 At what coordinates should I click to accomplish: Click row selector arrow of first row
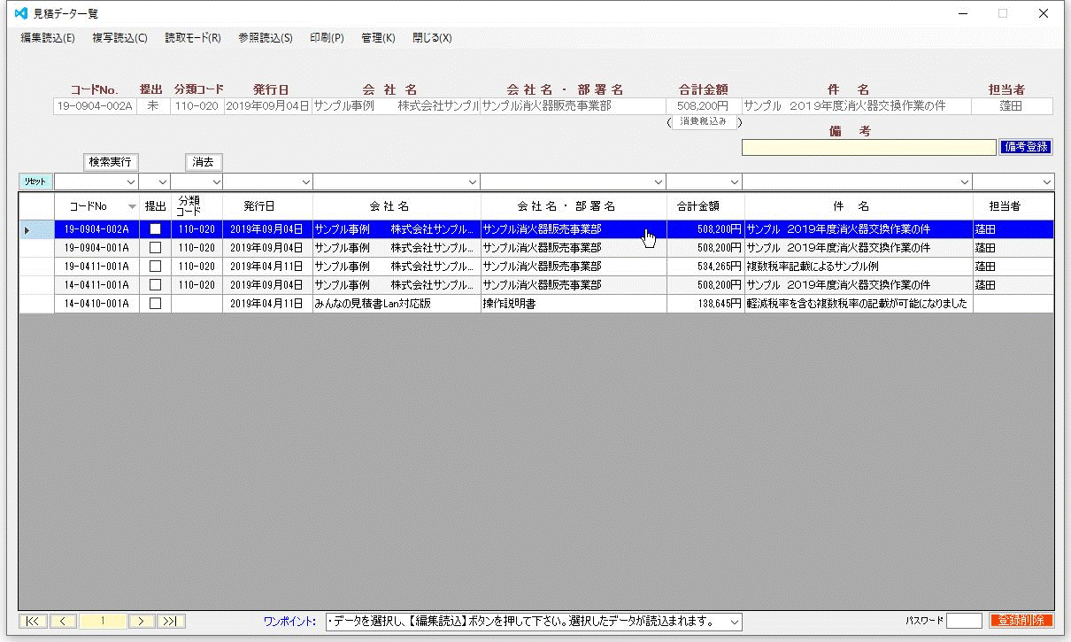pyautogui.click(x=27, y=230)
